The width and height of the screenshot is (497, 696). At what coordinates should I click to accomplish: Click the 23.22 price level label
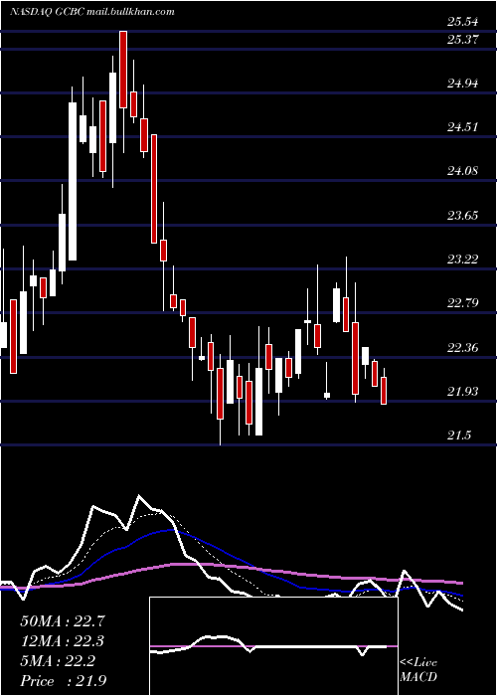tap(463, 260)
